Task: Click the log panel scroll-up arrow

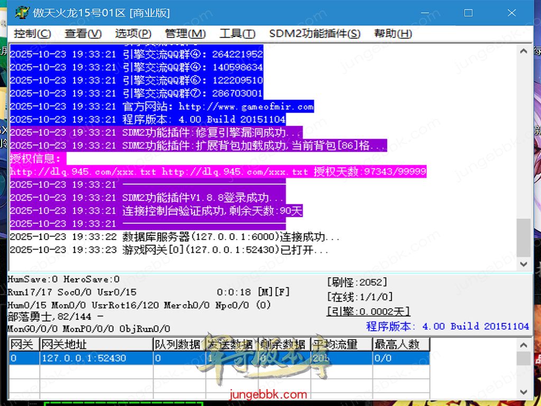Action: pos(524,51)
